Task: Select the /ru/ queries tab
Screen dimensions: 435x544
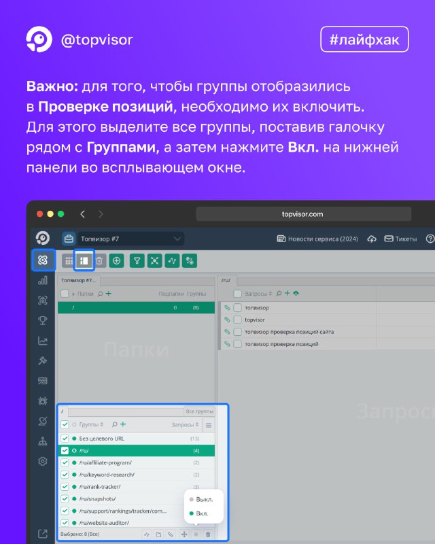Action: (226, 280)
